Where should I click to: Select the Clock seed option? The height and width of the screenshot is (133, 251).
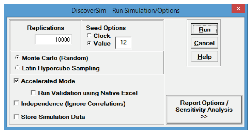pyautogui.click(x=89, y=36)
